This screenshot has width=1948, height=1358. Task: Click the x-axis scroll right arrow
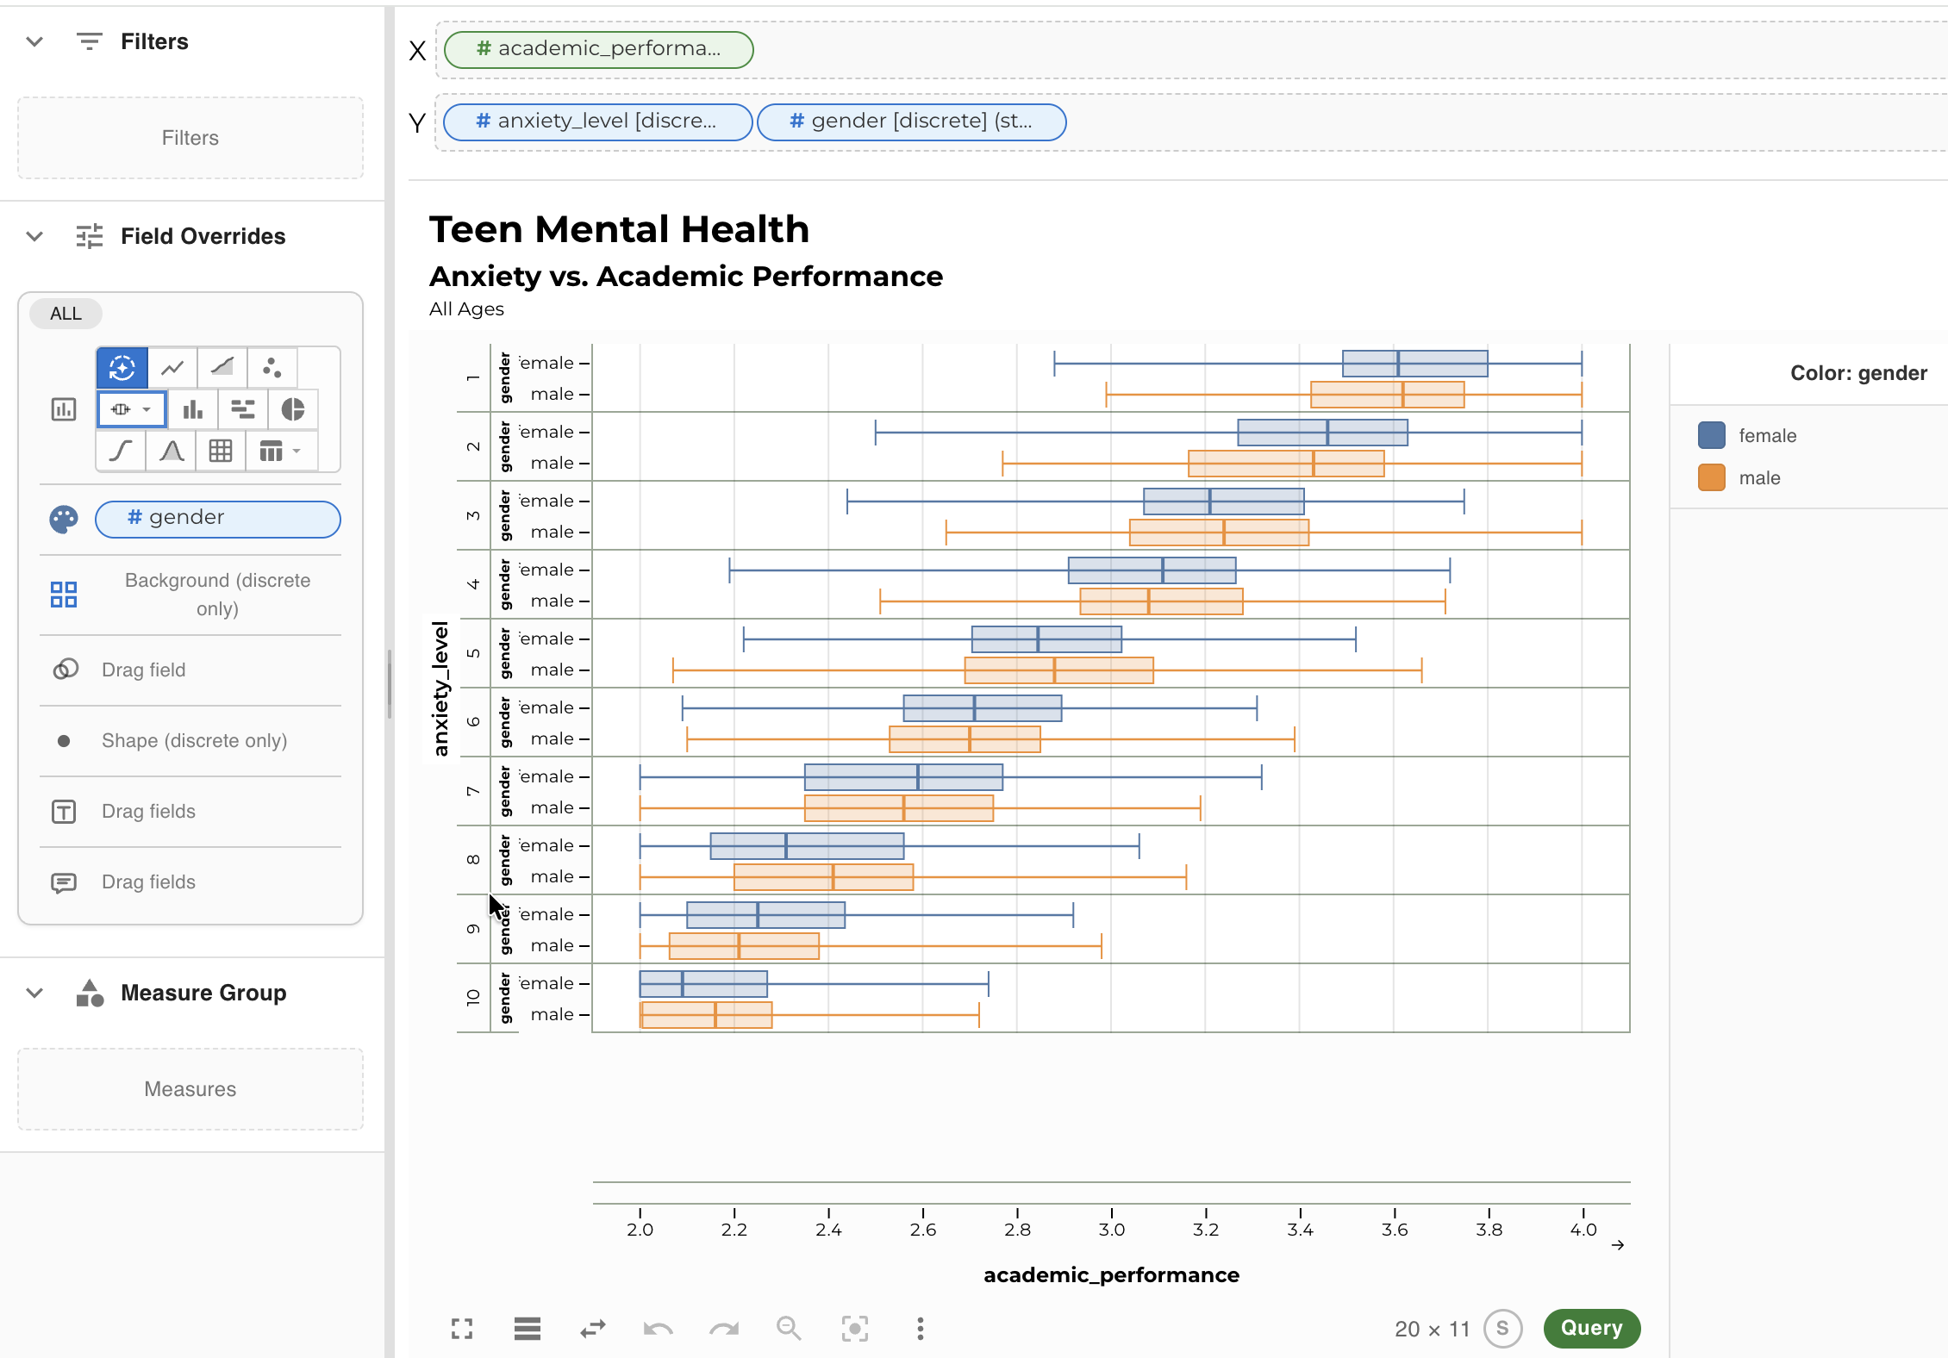click(1618, 1245)
